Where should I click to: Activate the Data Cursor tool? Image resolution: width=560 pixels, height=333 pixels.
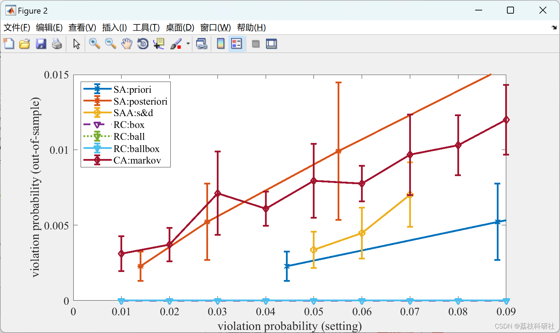click(159, 44)
